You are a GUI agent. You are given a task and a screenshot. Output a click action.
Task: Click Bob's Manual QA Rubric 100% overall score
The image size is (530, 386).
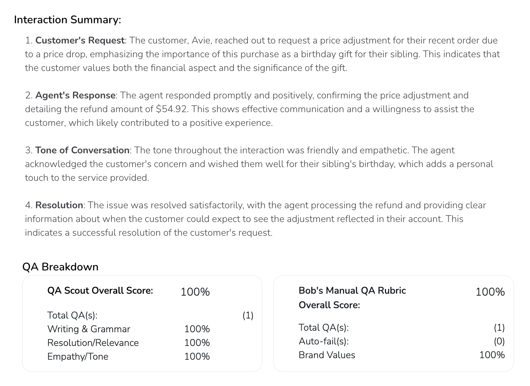[490, 292]
